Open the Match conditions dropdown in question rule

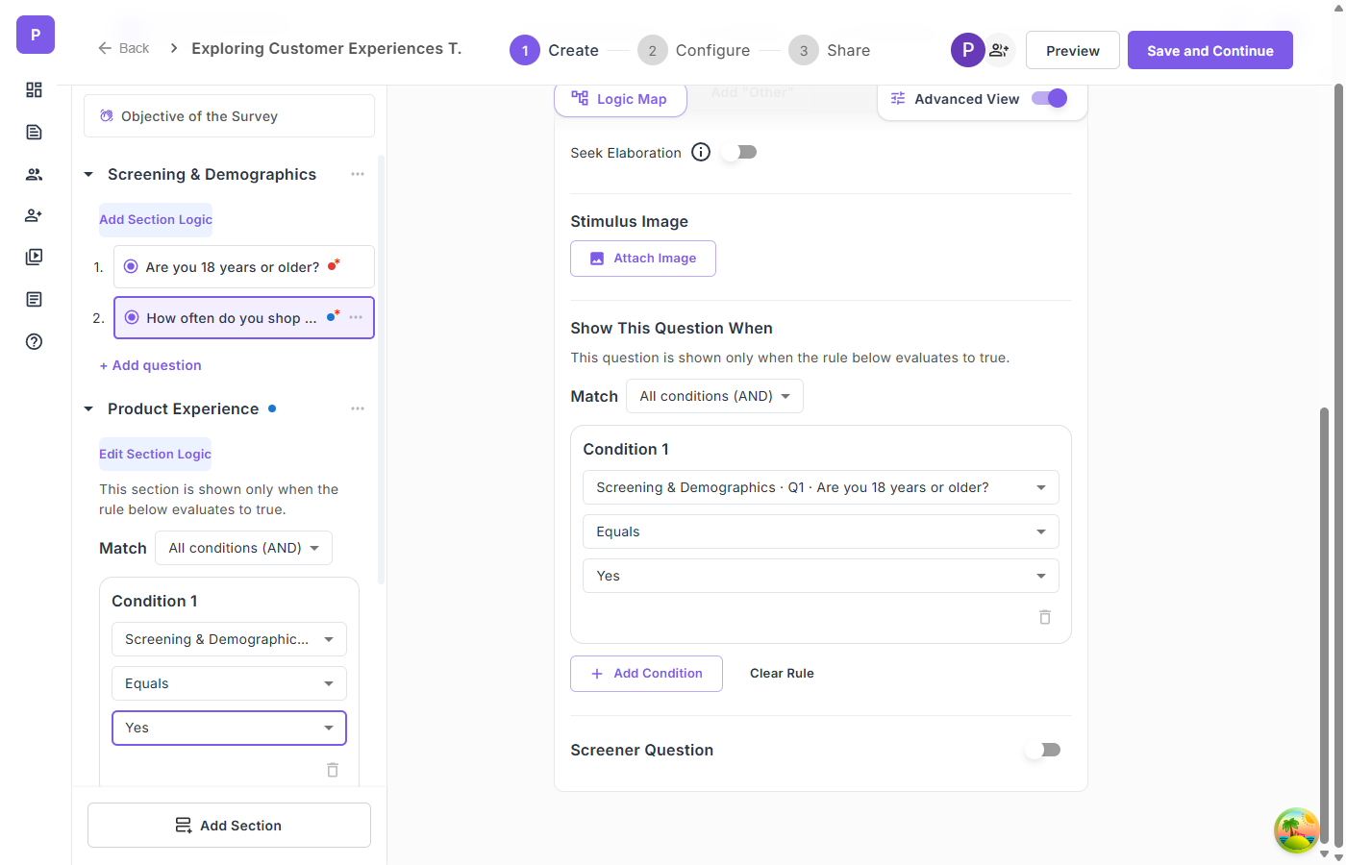point(714,397)
